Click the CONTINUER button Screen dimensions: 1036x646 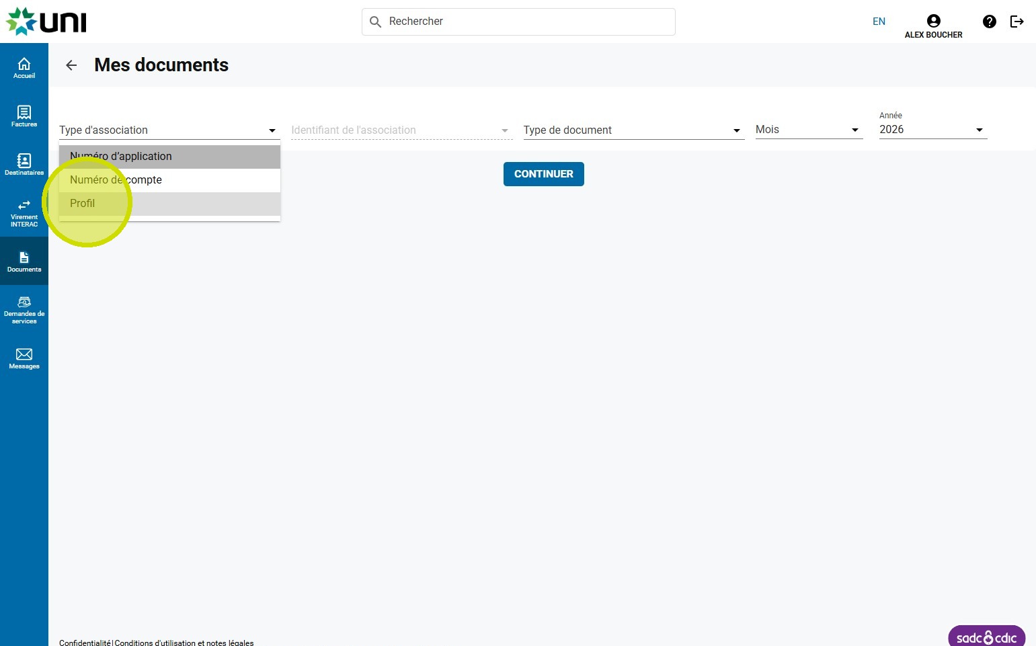point(543,174)
